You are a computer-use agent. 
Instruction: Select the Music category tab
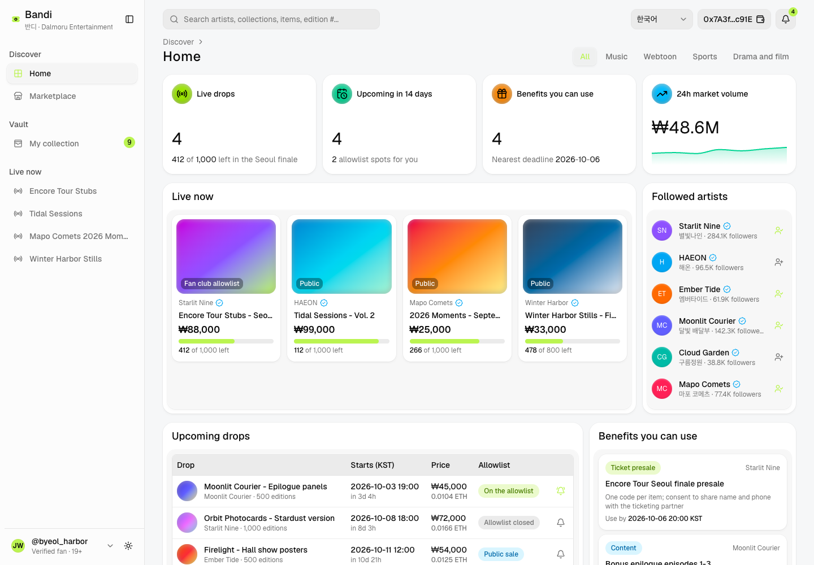point(616,56)
